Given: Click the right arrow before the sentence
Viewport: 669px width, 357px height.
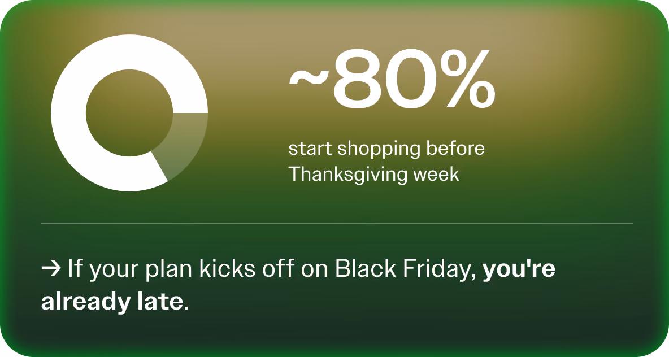Looking at the screenshot, I should point(51,269).
